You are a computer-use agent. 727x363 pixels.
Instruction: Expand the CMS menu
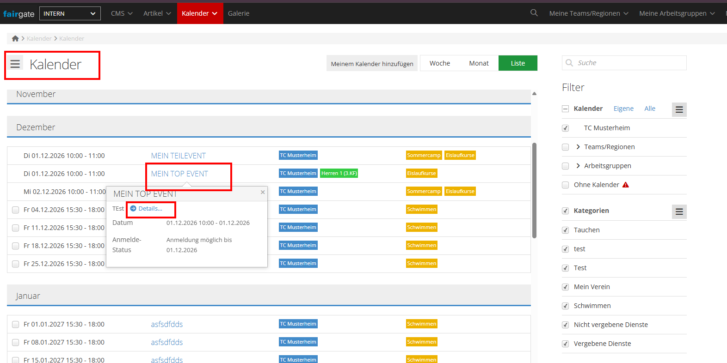click(x=122, y=13)
